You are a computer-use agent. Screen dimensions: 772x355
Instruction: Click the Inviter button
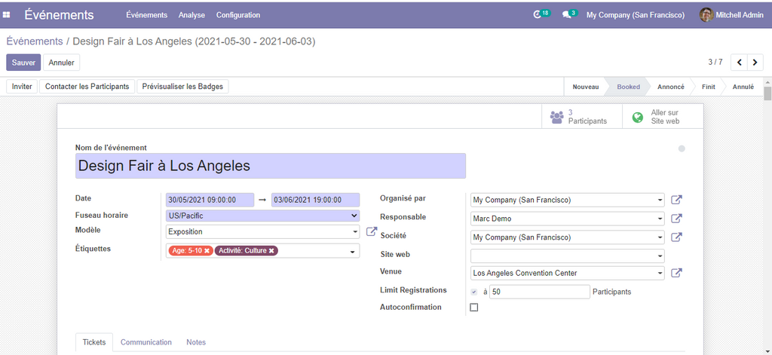coord(22,86)
